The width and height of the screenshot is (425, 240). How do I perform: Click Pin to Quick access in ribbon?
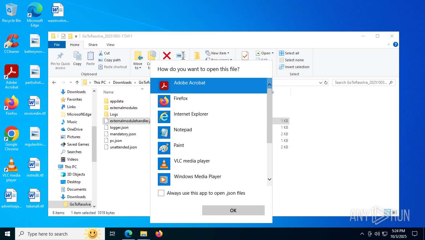[x=60, y=61]
